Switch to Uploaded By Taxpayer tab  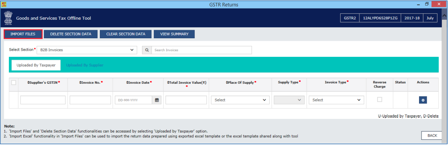click(36, 65)
